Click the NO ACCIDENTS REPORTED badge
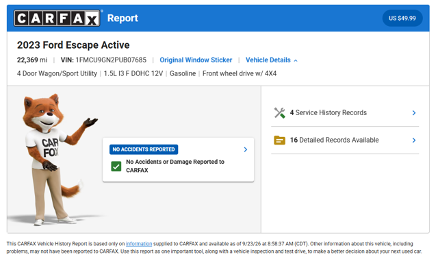 point(144,149)
